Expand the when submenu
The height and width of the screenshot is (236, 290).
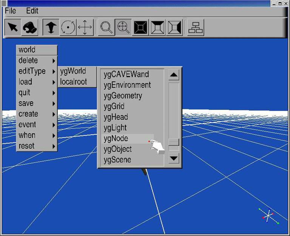coord(37,136)
